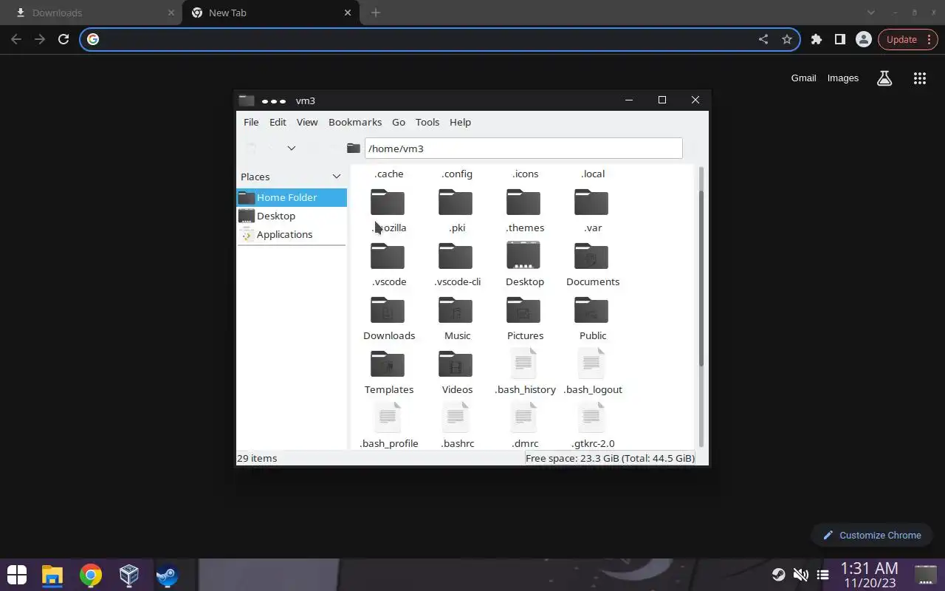
Task: Open Google Search Labs flask icon
Action: [884, 78]
